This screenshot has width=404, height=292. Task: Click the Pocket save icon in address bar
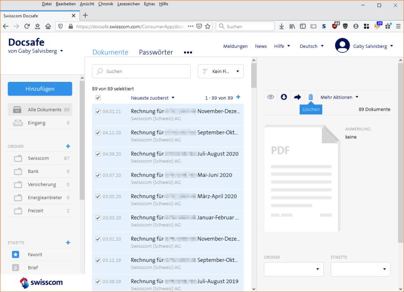(199, 27)
